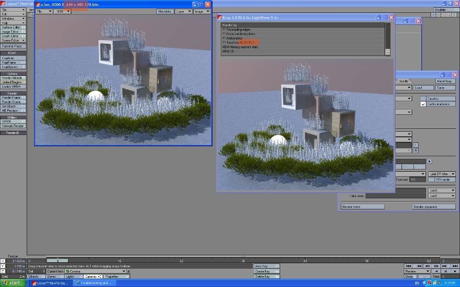Jump to the first frame using rewind button

click(408, 266)
